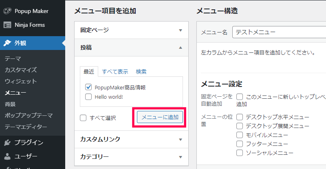Check モバイルメニュー location

[240, 135]
